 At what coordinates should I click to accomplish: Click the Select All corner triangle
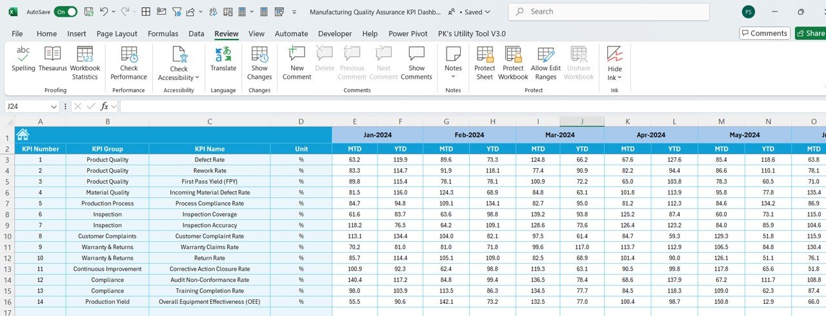coord(10,122)
